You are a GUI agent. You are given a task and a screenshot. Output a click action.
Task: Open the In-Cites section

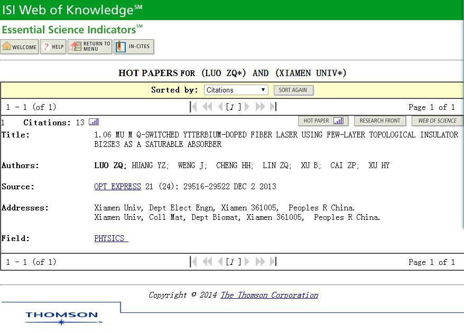coord(134,47)
